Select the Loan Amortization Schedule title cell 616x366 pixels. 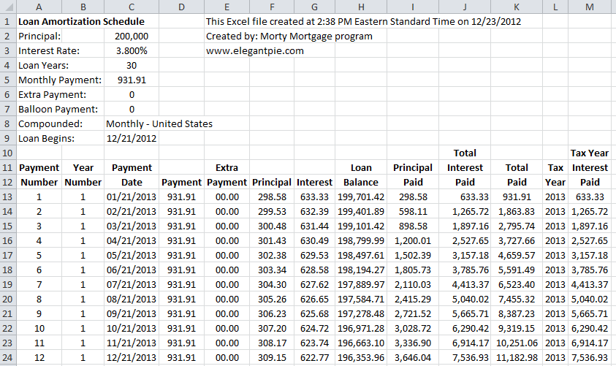pos(81,22)
